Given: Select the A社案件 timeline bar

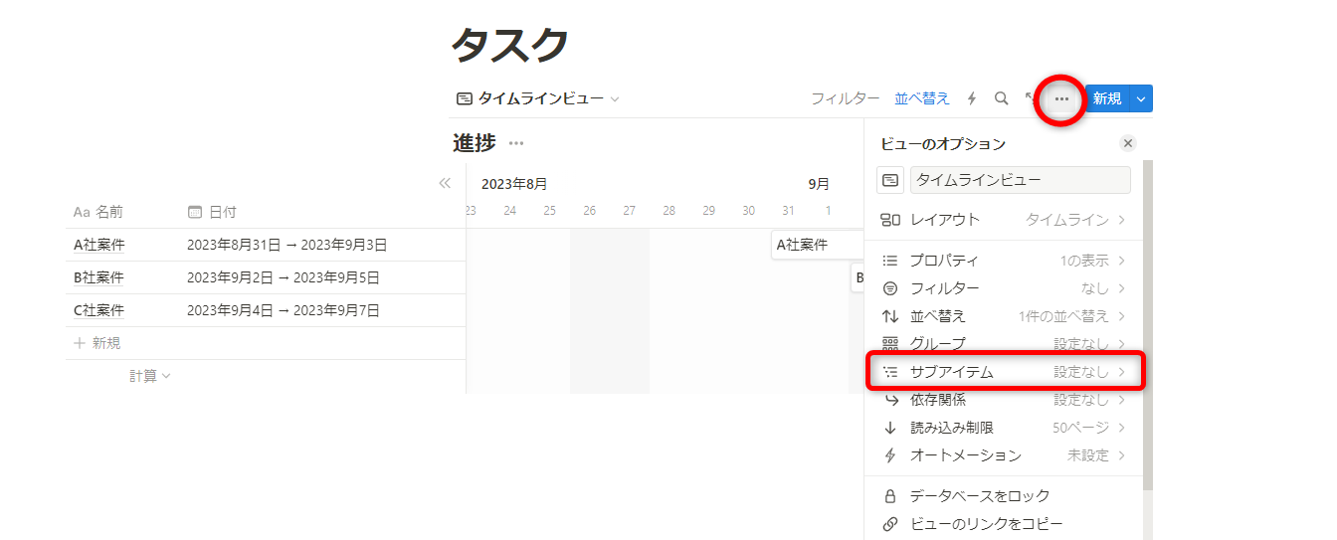Looking at the screenshot, I should point(816,245).
